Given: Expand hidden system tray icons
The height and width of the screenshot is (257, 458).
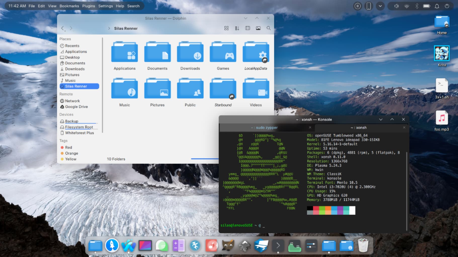Looking at the screenshot, I should tap(380, 6).
